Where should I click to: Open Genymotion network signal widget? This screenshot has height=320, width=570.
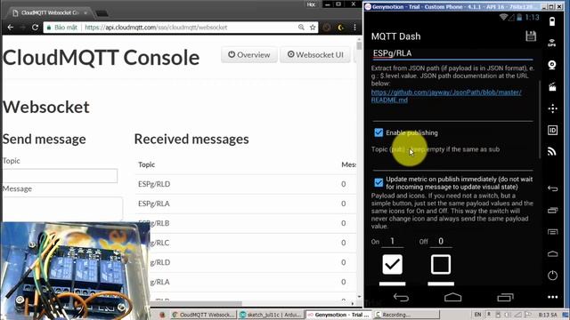click(552, 152)
